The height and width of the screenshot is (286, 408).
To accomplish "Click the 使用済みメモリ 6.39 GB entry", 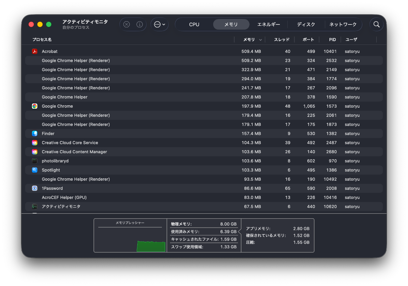I will coord(204,232).
